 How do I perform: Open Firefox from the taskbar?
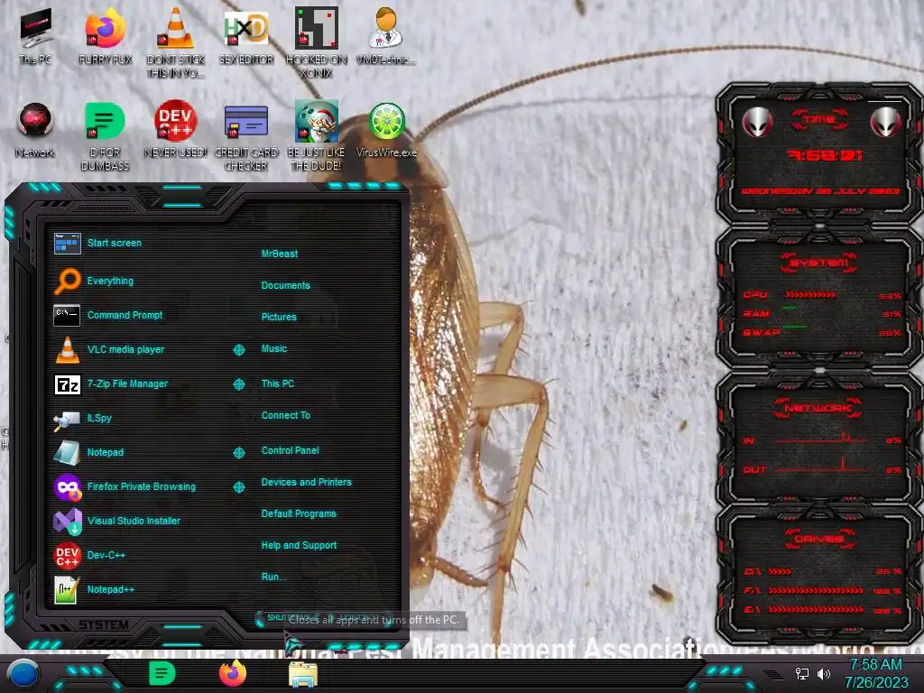point(233,673)
